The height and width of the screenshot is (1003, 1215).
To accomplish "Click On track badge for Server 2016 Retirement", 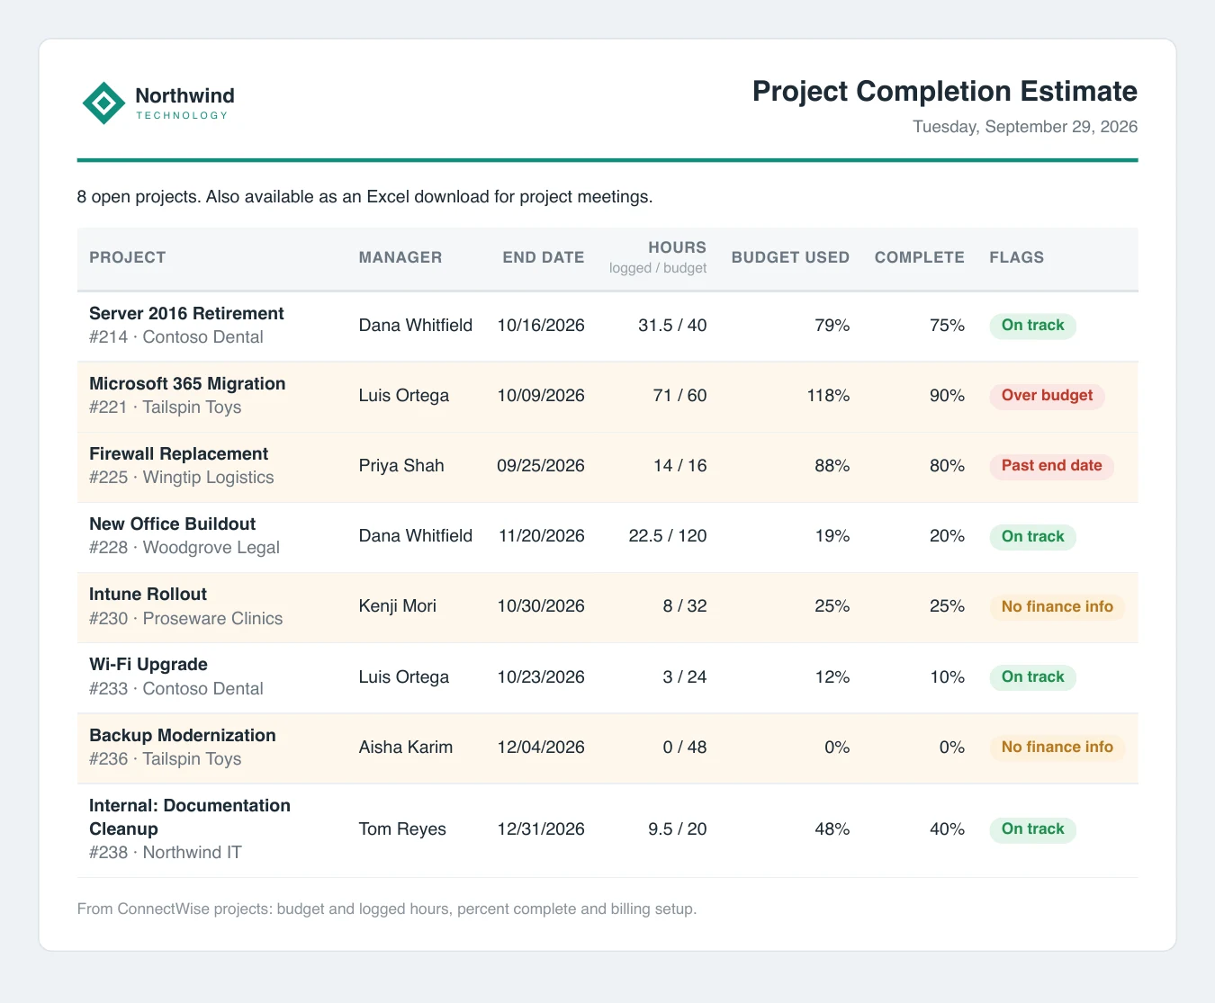I will (1032, 326).
